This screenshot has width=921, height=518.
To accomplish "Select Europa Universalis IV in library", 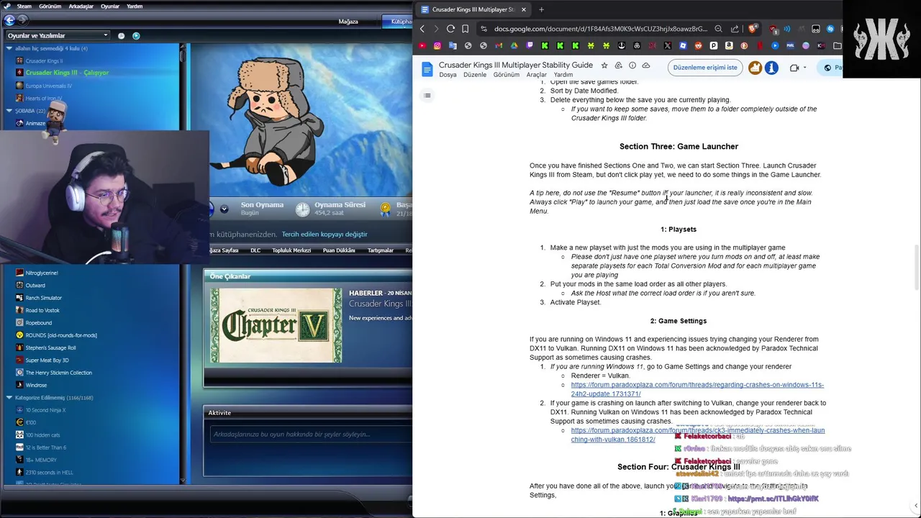I will [x=48, y=86].
